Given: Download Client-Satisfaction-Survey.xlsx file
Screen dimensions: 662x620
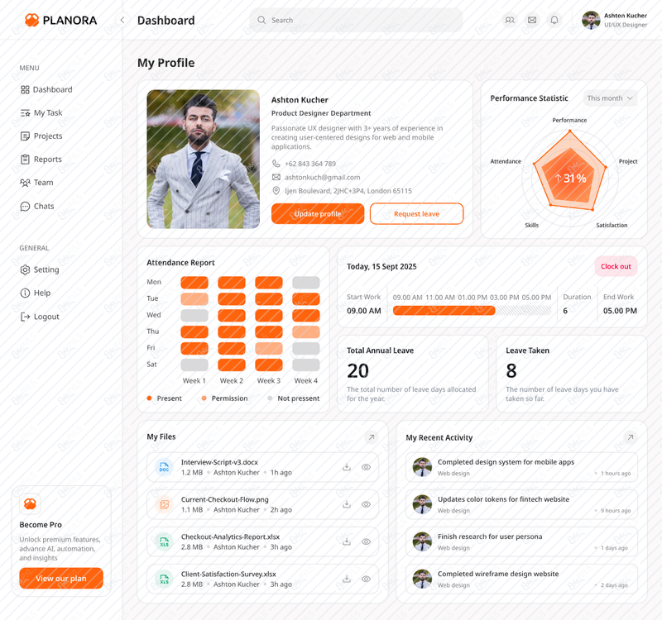Looking at the screenshot, I should (x=347, y=579).
